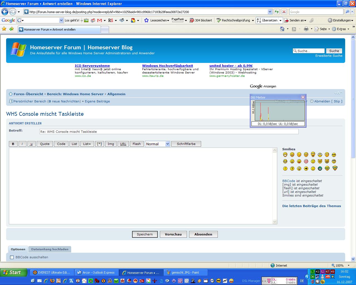
Task: Select Homeserver Forum browser tab
Action: [59, 29]
